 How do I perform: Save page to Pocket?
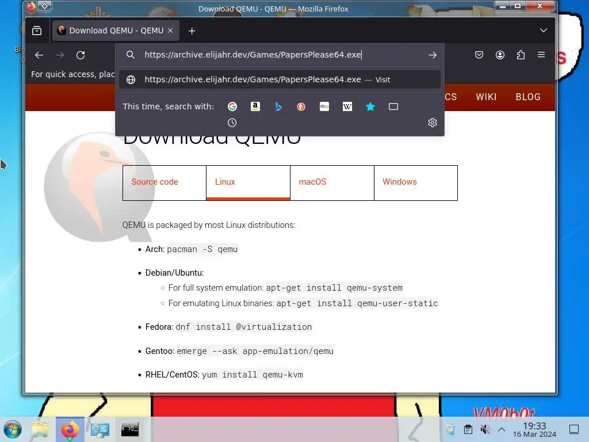coord(479,55)
